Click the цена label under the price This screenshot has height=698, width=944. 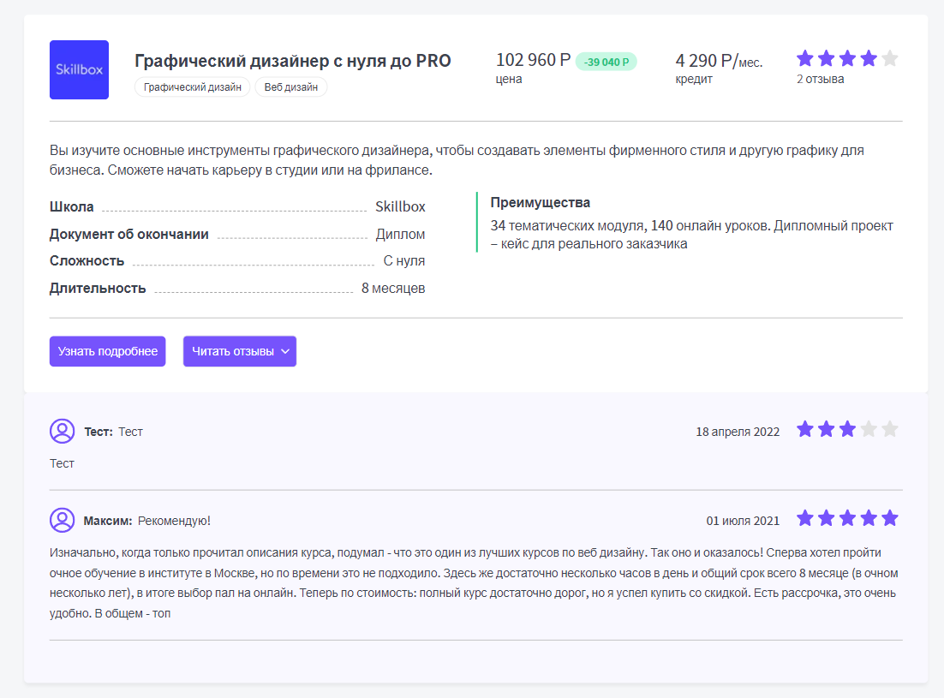[x=509, y=80]
